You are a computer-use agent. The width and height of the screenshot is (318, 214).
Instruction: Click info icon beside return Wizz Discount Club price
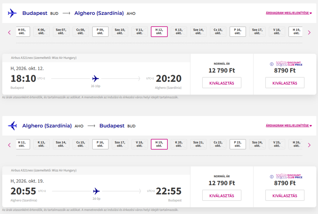pos(271,177)
